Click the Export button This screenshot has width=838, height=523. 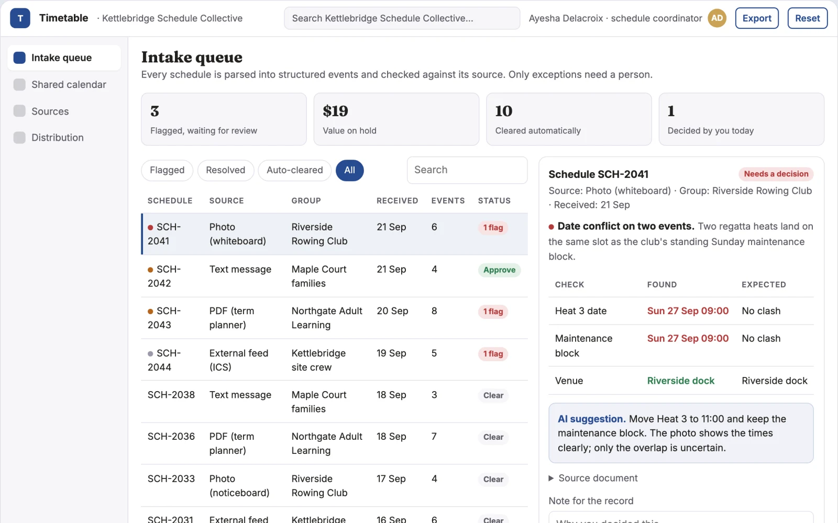[x=757, y=18]
